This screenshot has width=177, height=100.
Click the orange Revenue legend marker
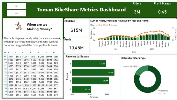pos(110,25)
